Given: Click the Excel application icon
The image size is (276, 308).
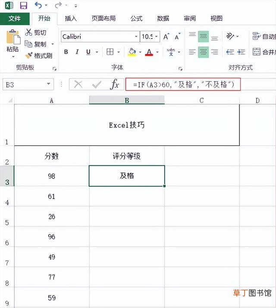Looking at the screenshot, I should pos(9,5).
